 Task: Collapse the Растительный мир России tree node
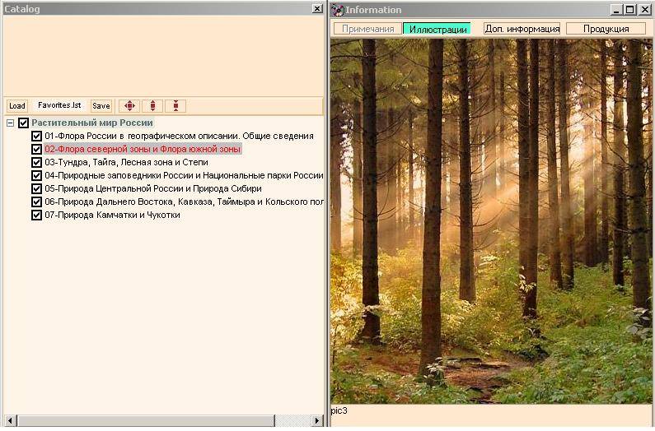click(x=11, y=123)
